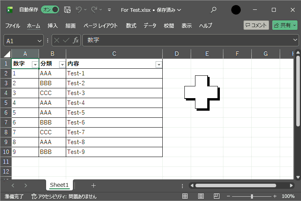Open the 数字 column filter dropdown
Viewport: 301px width, 201px height.
(35, 65)
